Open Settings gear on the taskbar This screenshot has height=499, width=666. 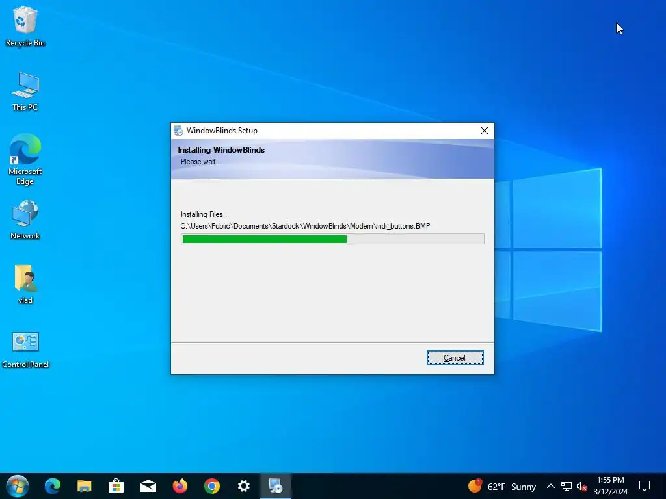point(243,486)
